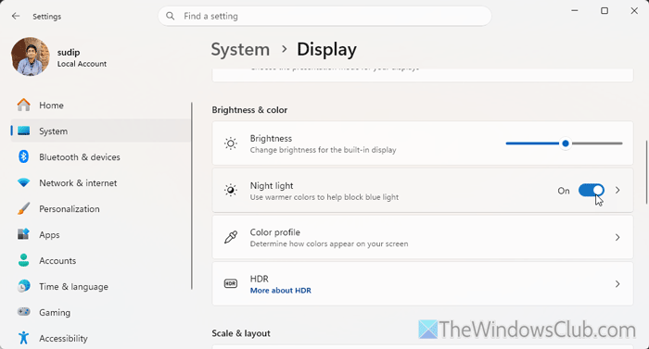Screen dimensions: 649x349
Task: Click the back arrow icon
Action: [x=16, y=16]
